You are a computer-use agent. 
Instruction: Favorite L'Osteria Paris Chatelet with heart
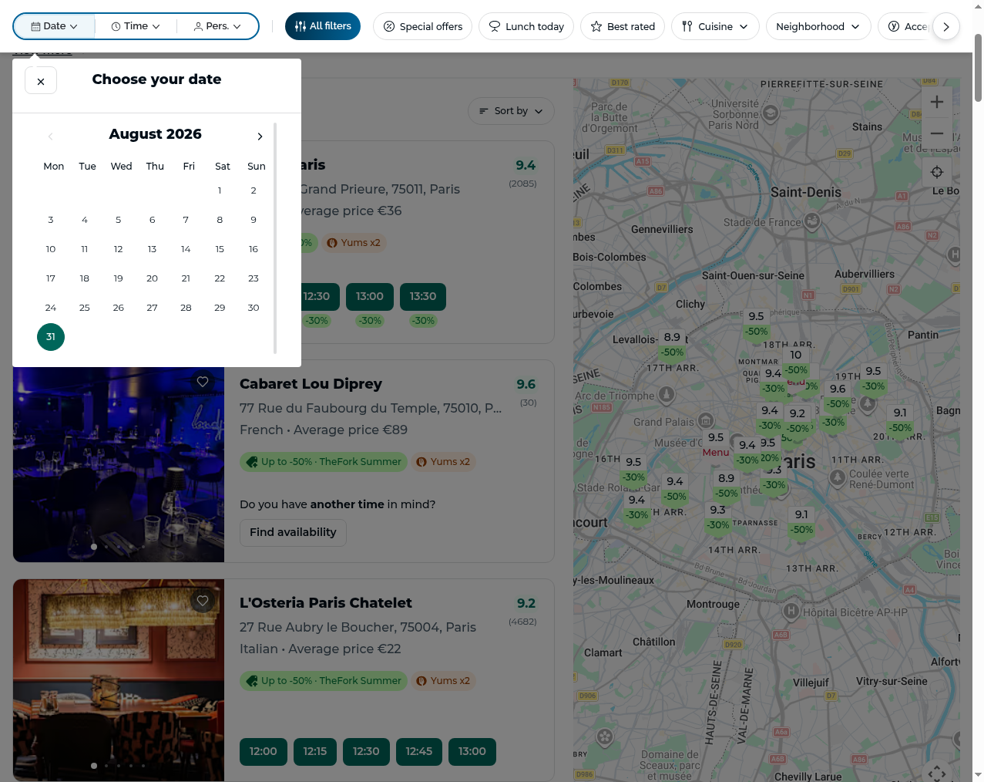[203, 601]
